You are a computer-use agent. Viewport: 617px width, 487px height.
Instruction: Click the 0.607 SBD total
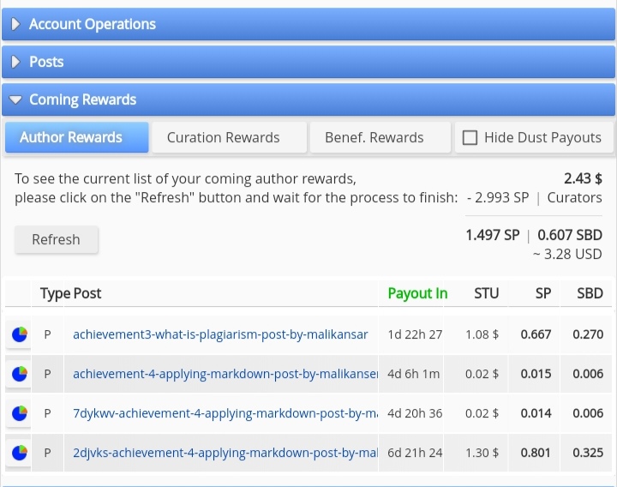(x=570, y=235)
